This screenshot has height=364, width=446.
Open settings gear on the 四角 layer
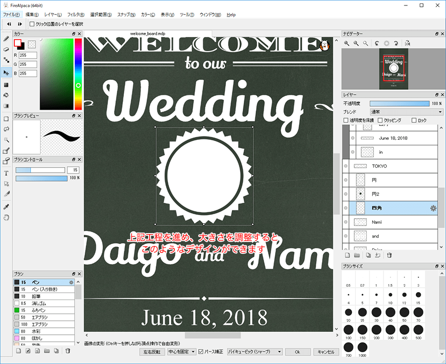433,208
